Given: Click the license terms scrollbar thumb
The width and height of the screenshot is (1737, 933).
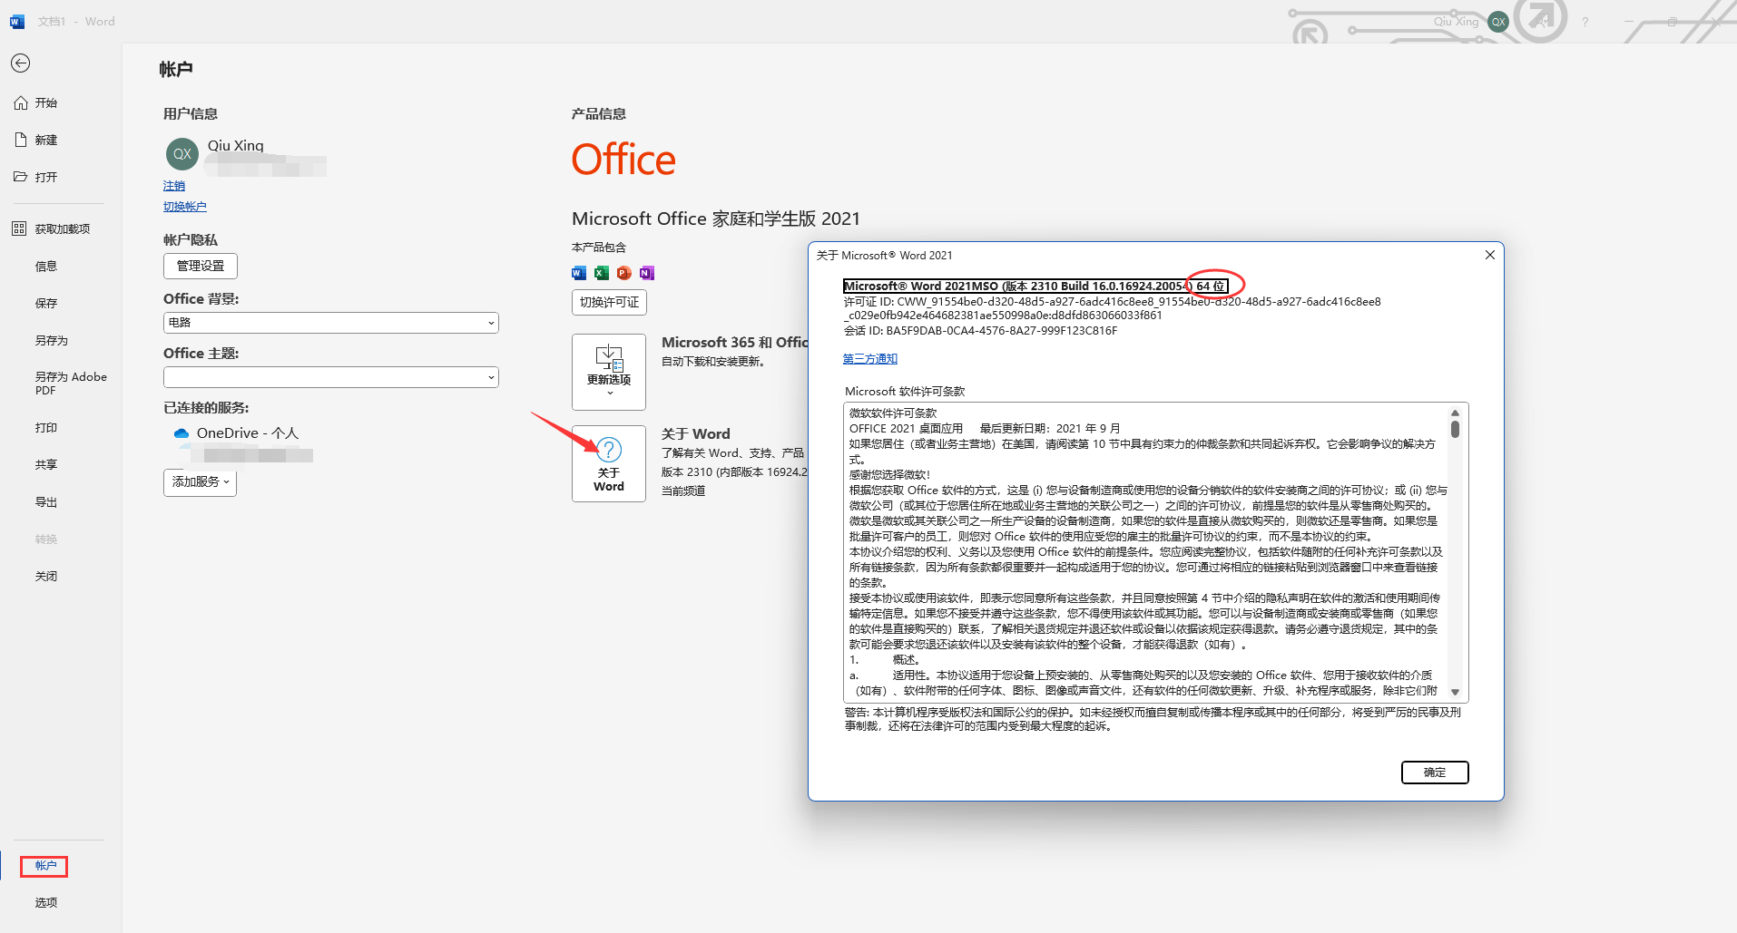Looking at the screenshot, I should click(1455, 429).
